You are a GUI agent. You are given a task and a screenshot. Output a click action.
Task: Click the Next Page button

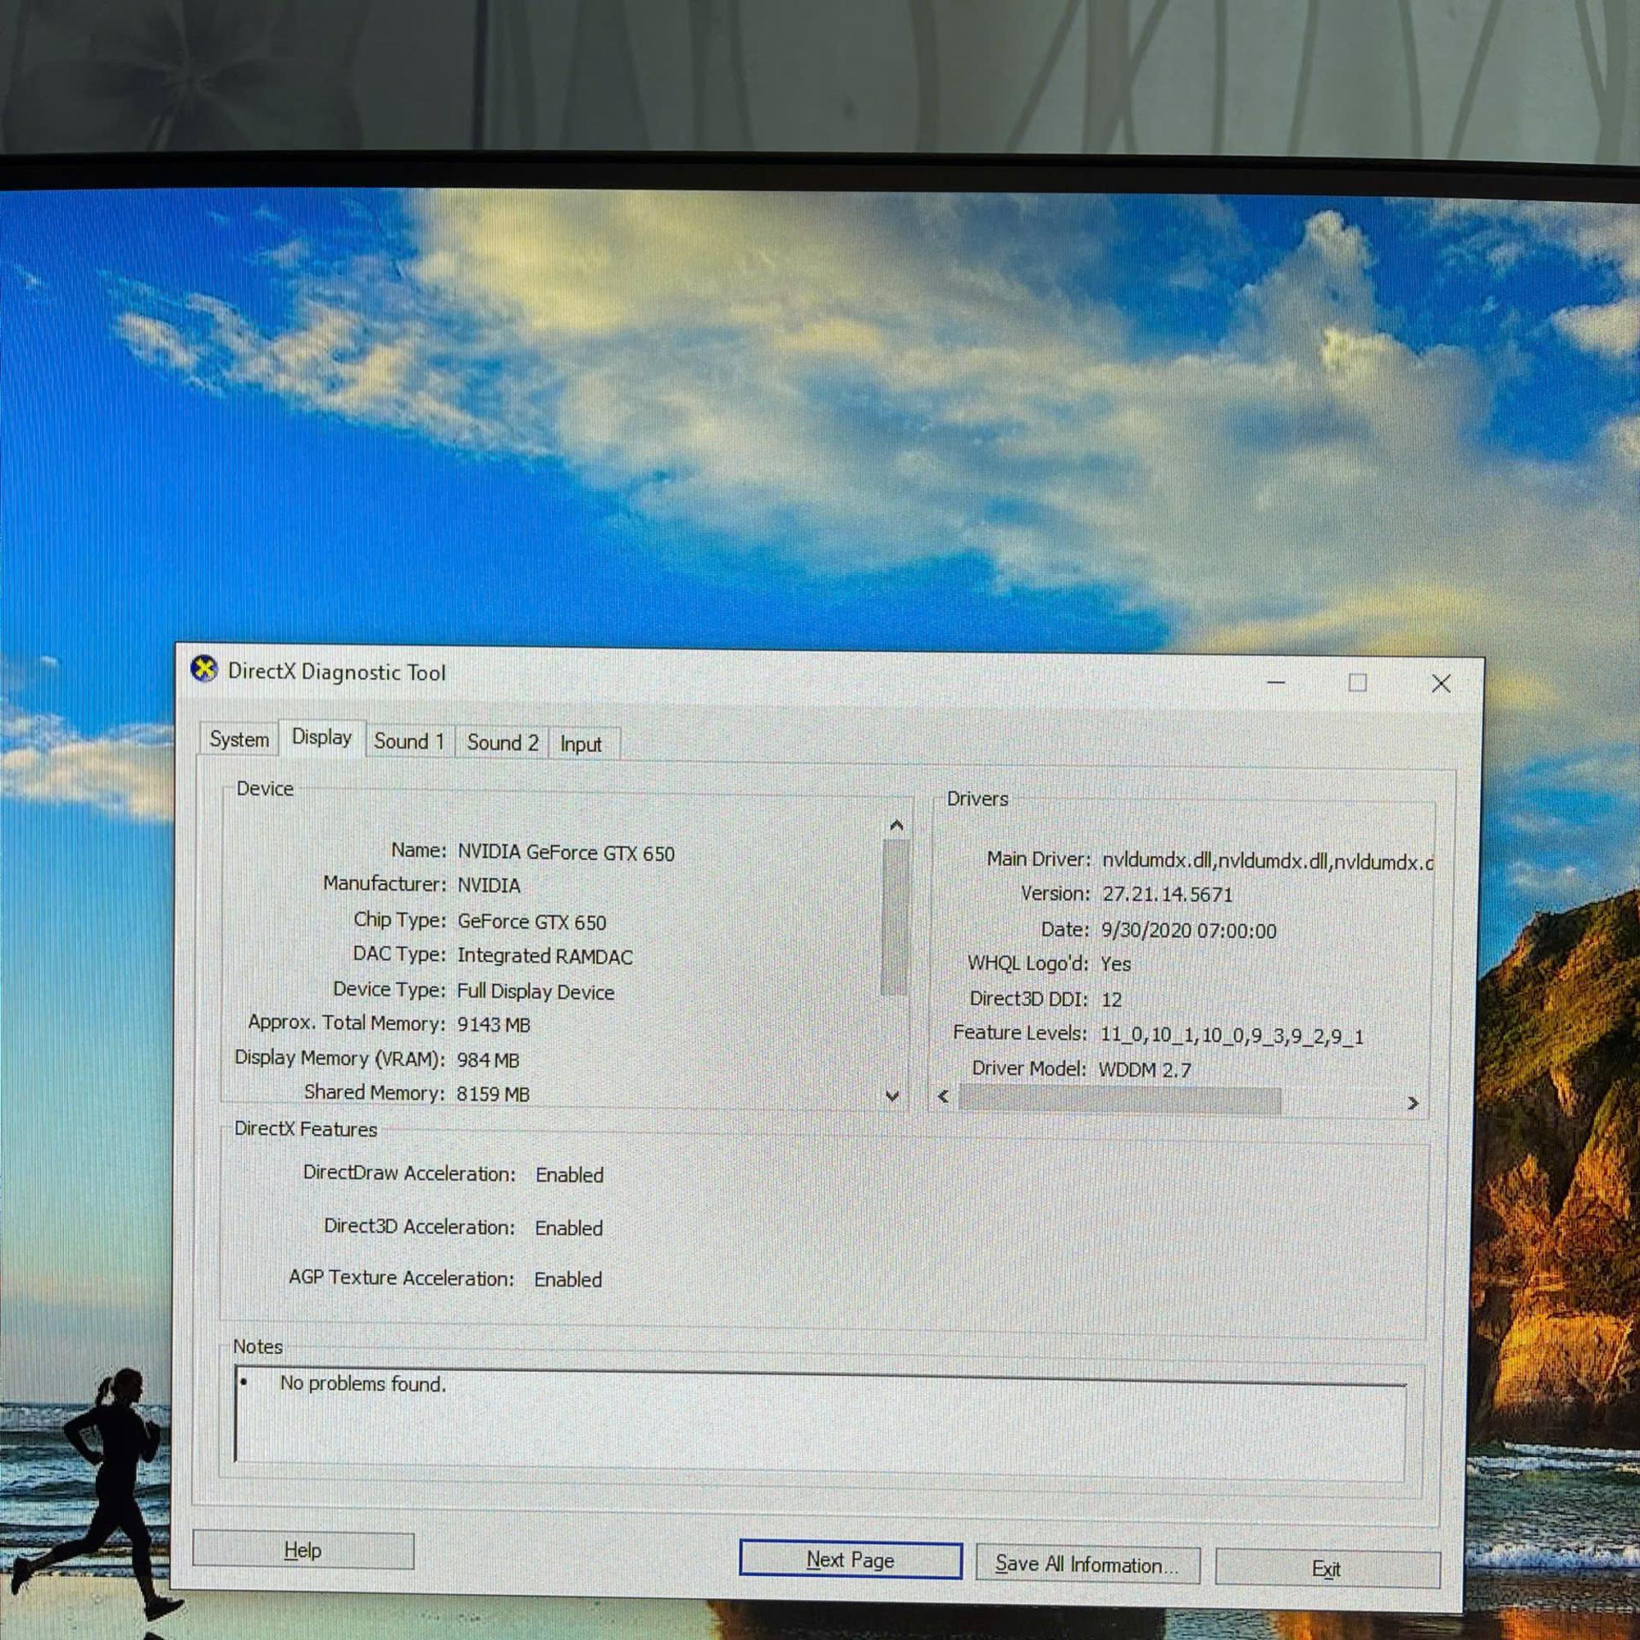850,1560
